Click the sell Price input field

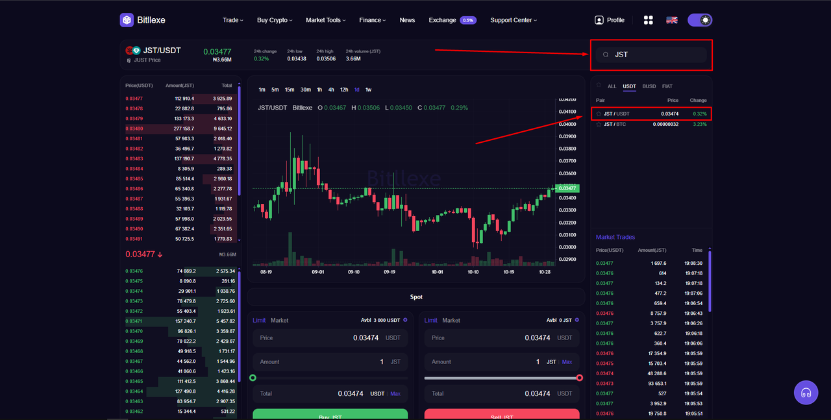502,338
